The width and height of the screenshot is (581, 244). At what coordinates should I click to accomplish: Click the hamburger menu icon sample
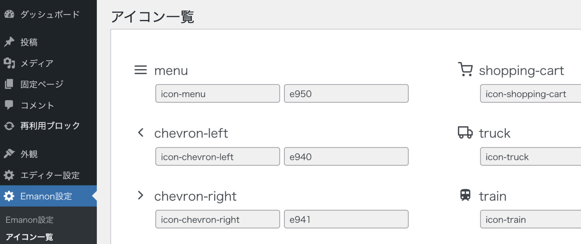[x=140, y=70]
